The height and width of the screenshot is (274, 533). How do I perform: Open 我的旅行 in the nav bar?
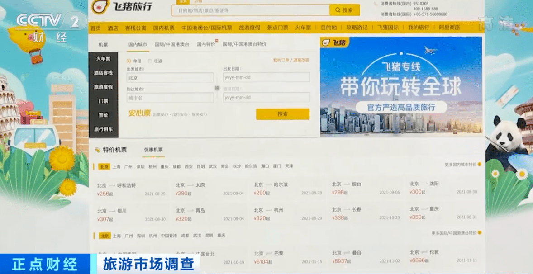[x=419, y=28]
